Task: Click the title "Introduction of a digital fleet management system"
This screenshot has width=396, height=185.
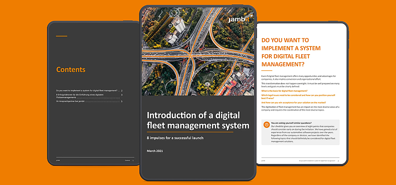Action: tap(198, 120)
